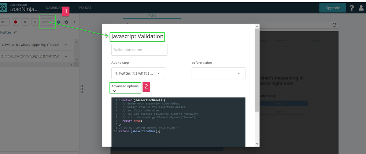Click the Stop square button

point(35,22)
